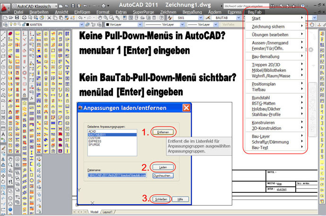Screen dimensions: 326x216
Task: Click the AL icon in BauTab toolbar
Action: [67, 145]
